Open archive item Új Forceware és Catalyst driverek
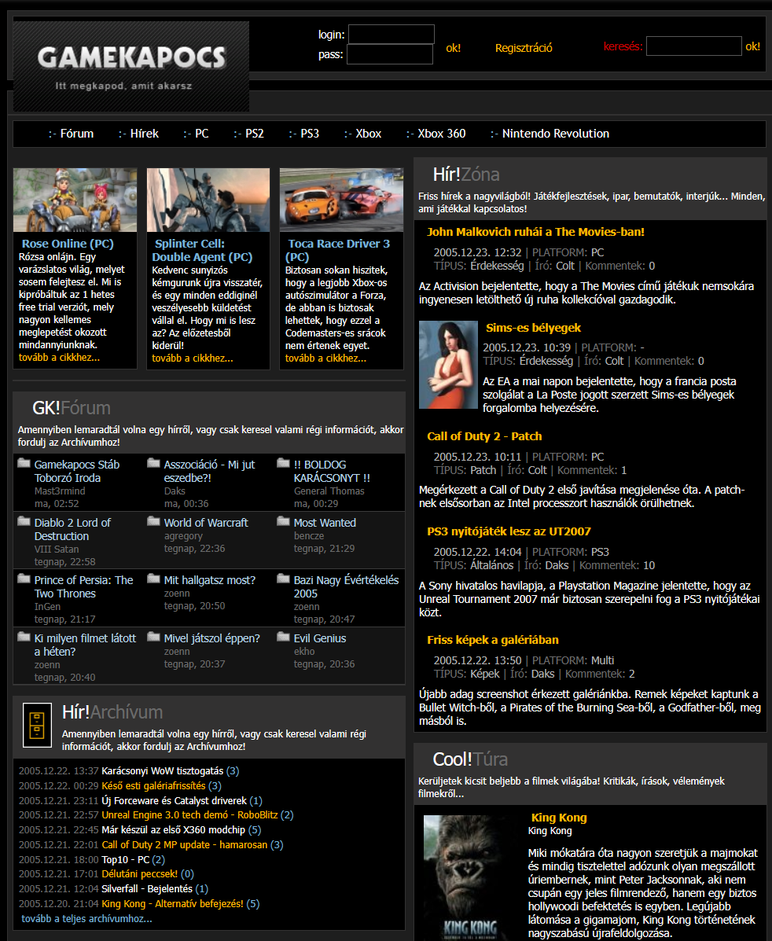This screenshot has width=772, height=941. (x=174, y=800)
